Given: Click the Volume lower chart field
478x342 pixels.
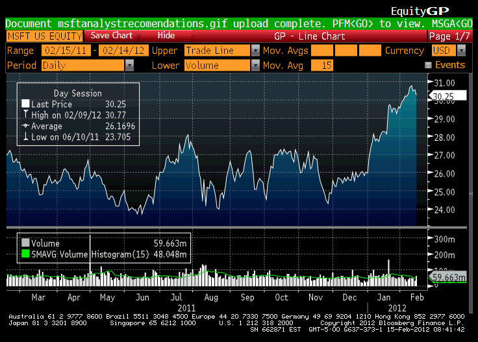Looking at the screenshot, I should pos(217,65).
